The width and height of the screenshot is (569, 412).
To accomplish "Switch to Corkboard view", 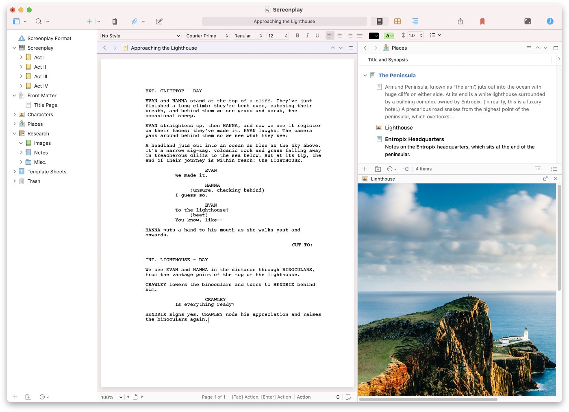I will pyautogui.click(x=397, y=21).
